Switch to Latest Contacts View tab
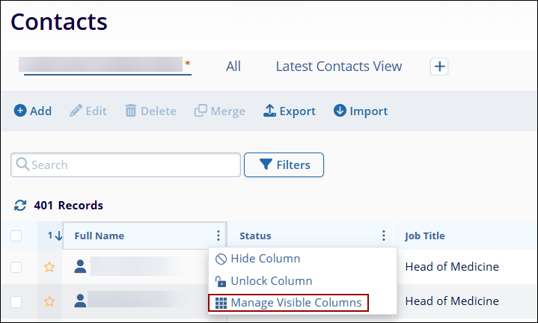This screenshot has height=323, width=538. click(x=338, y=67)
